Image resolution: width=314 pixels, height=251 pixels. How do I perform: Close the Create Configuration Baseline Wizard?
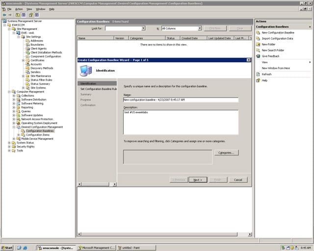[249, 60]
